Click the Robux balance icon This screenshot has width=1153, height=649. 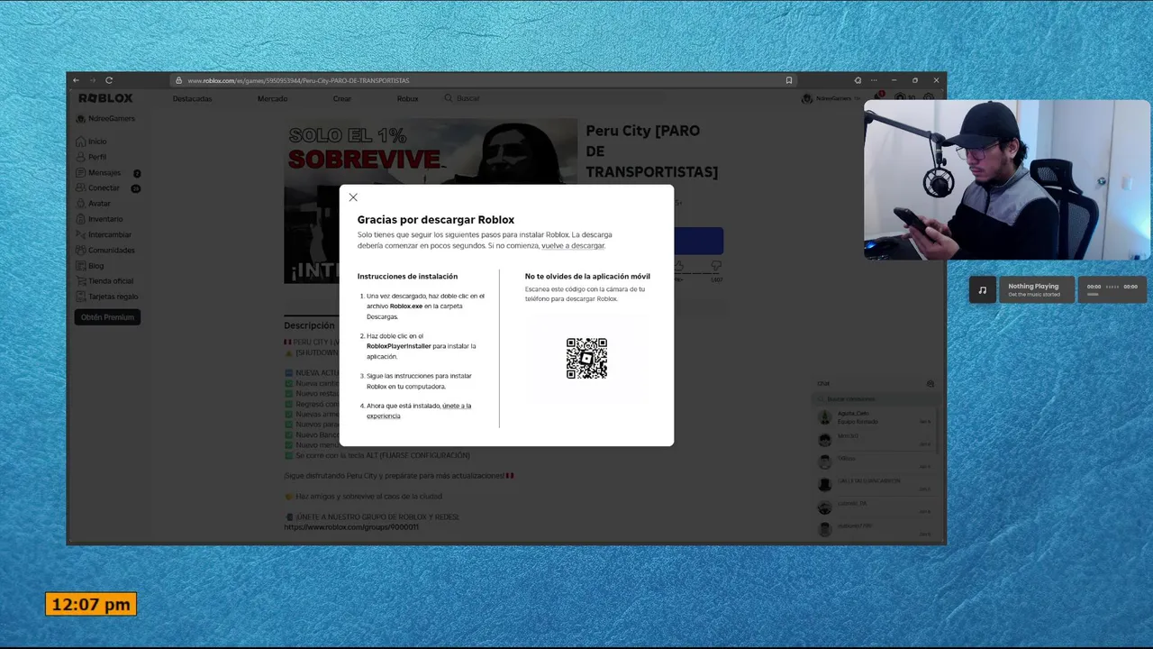point(900,97)
